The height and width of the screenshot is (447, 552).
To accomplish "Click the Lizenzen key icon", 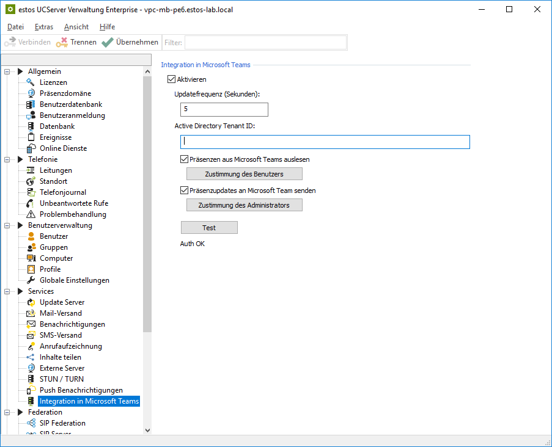I will point(31,82).
